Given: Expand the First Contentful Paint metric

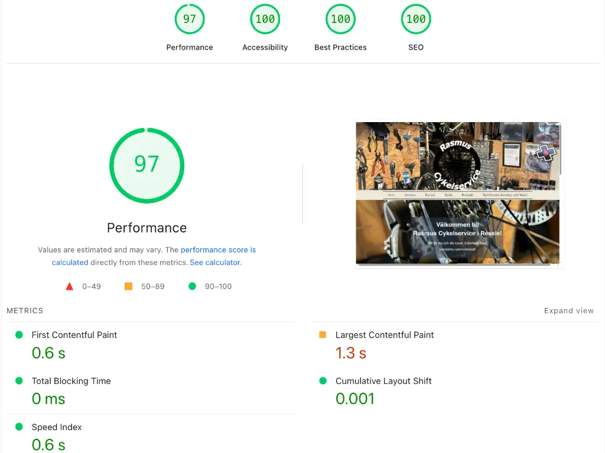Looking at the screenshot, I should tap(74, 335).
